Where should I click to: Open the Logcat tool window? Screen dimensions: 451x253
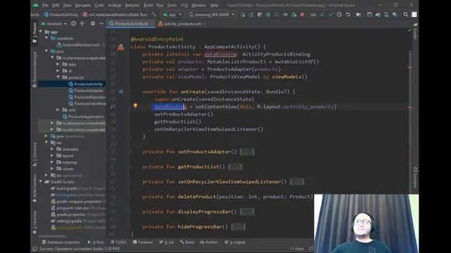pyautogui.click(x=235, y=242)
